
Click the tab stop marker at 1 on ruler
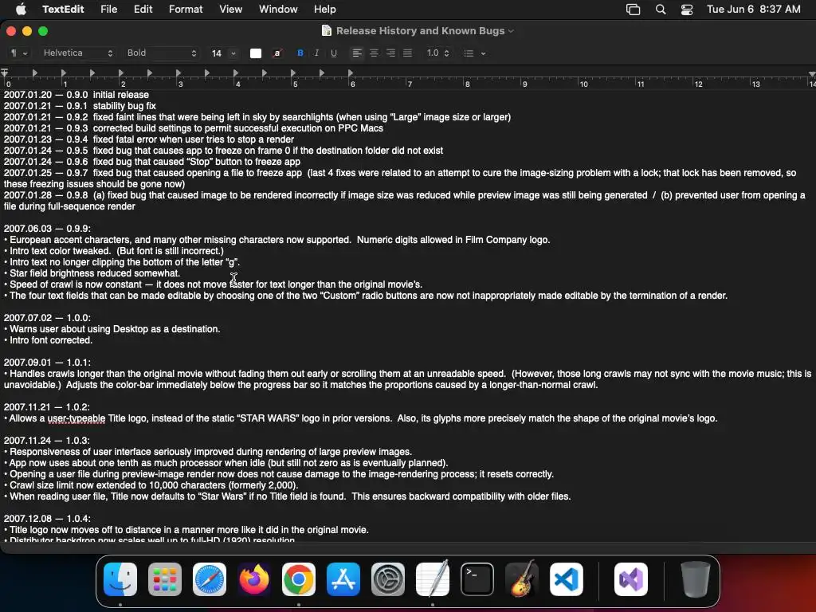pyautogui.click(x=64, y=73)
